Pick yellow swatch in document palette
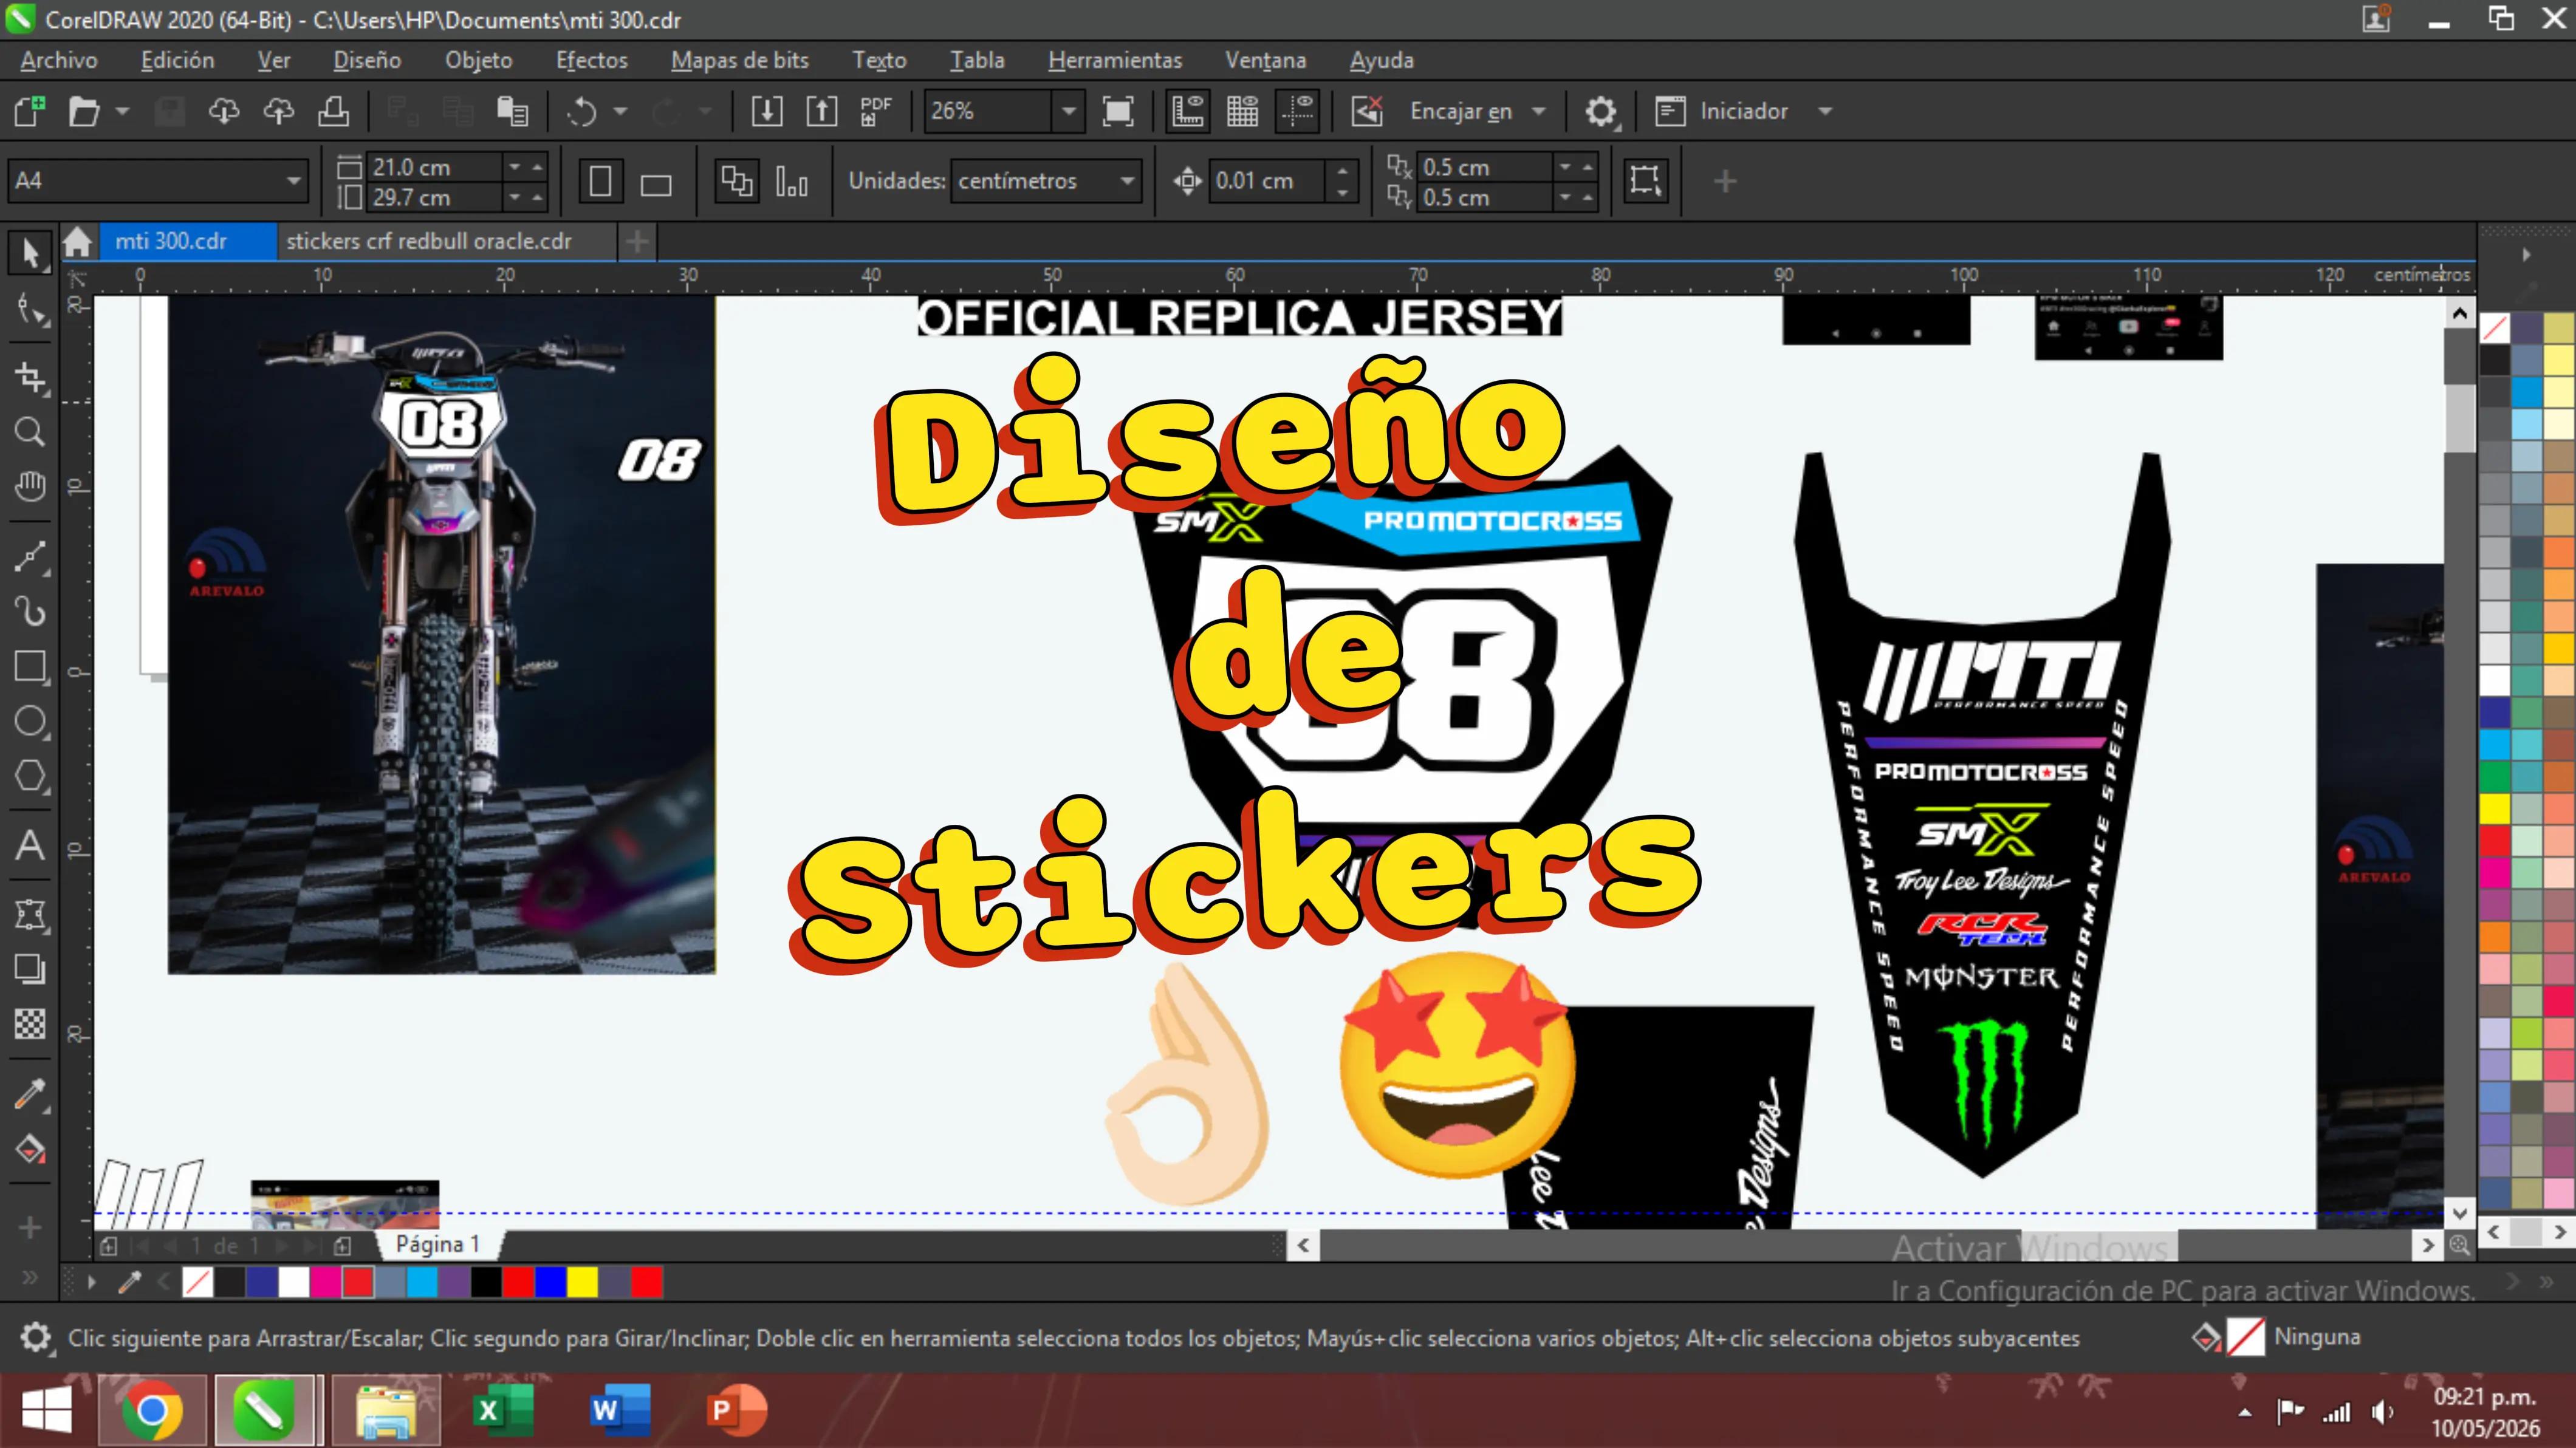 coord(582,1282)
